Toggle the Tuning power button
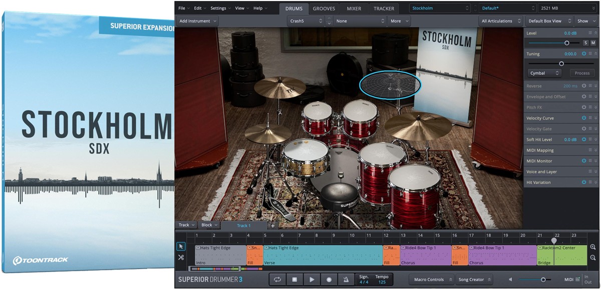This screenshot has width=601, height=289. [x=584, y=53]
